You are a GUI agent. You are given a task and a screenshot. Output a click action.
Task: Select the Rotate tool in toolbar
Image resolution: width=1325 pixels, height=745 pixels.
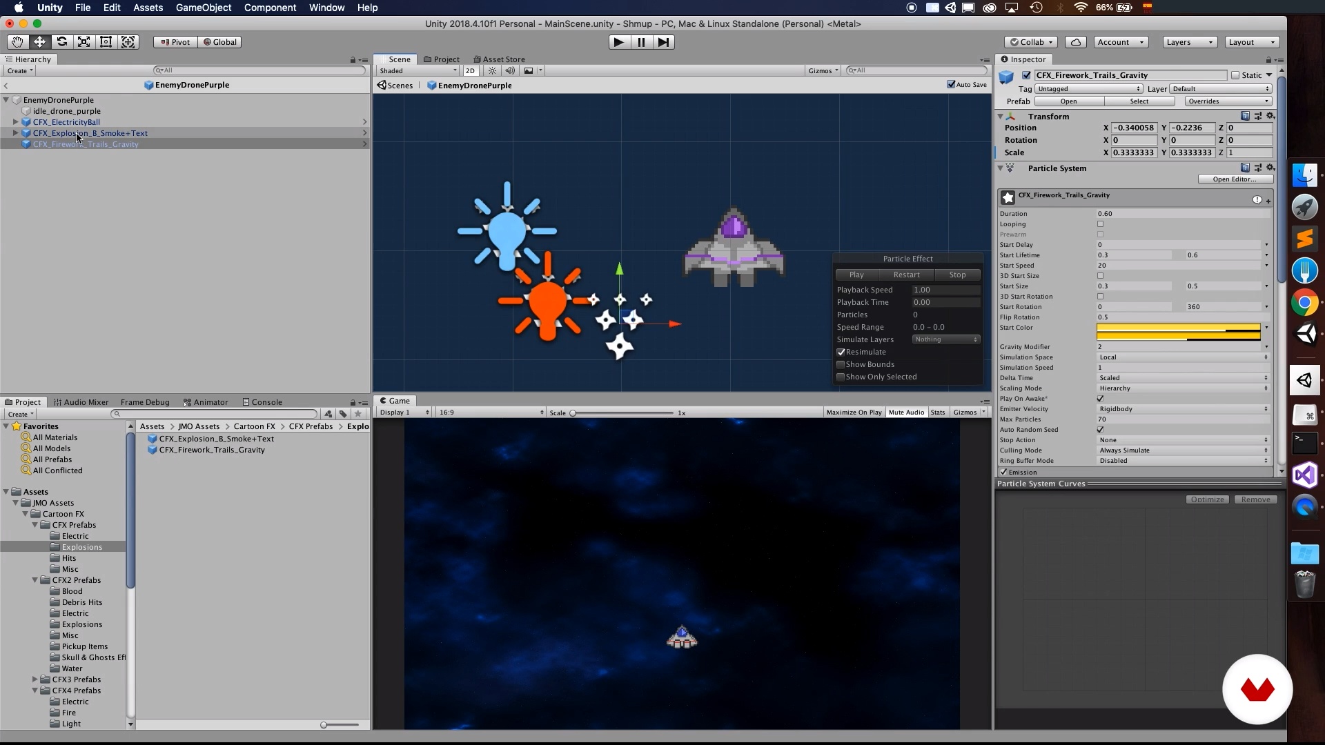click(61, 42)
